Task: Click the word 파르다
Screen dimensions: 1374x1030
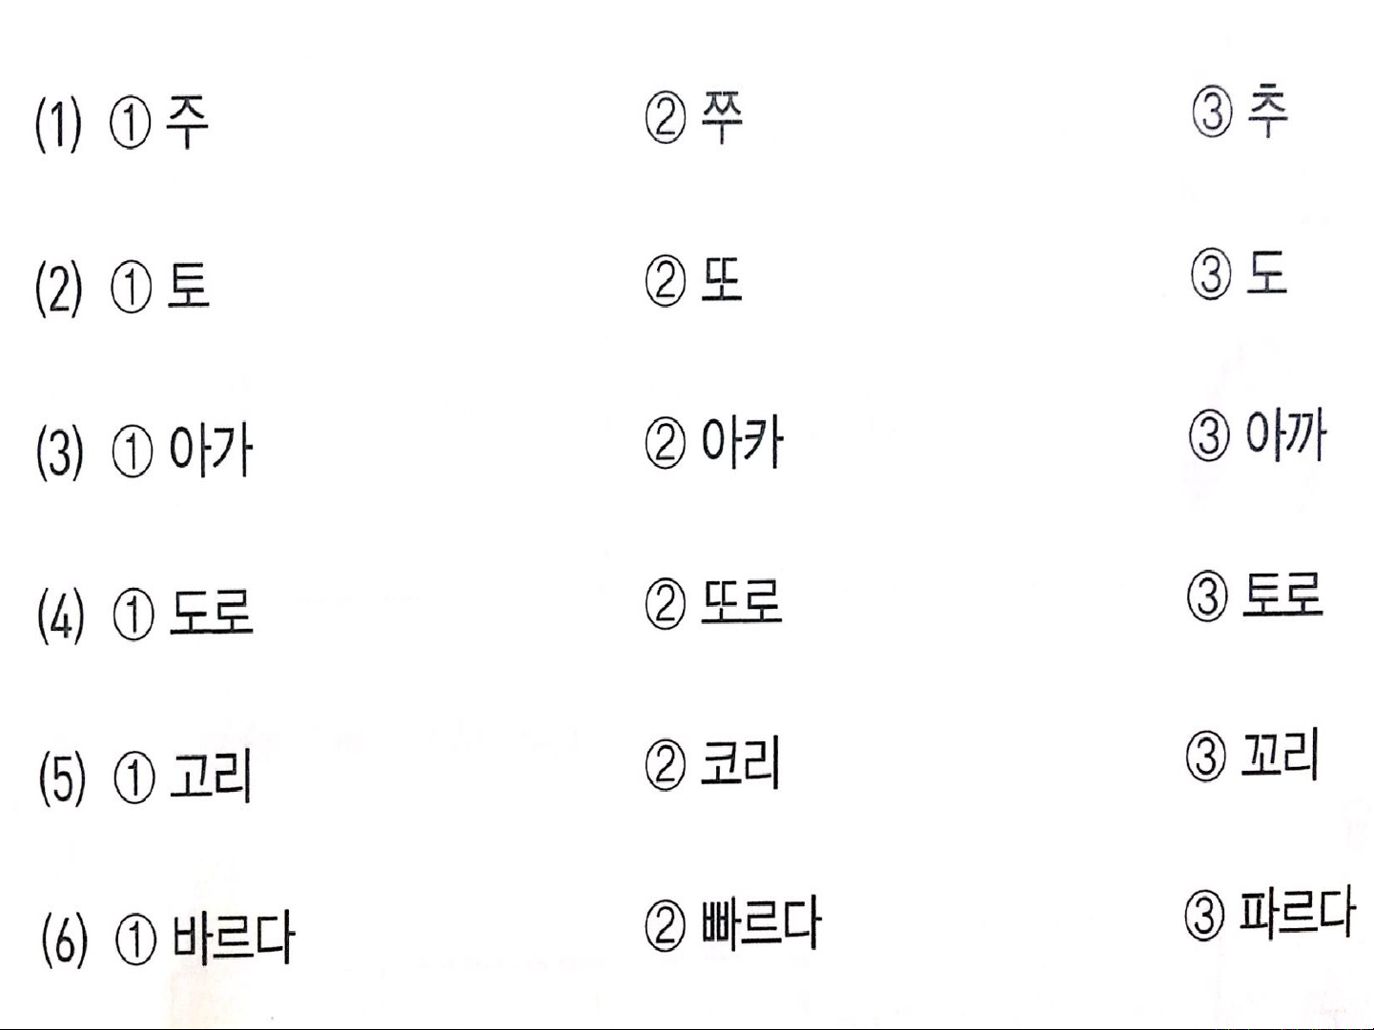Action: coord(1297,913)
